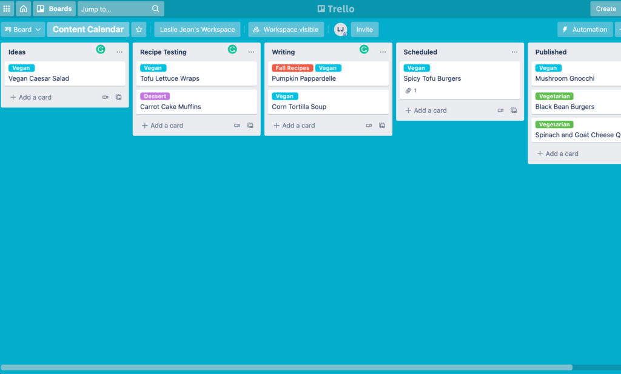Click video icon in Ideas list footer
Viewport: 621px width, 374px height.
(106, 97)
